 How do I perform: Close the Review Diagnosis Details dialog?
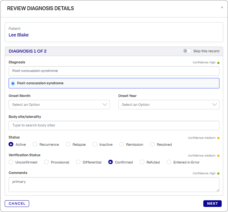[222, 7]
